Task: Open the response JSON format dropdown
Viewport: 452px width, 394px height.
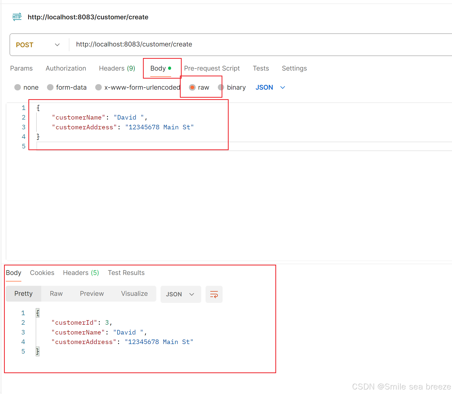Action: pos(181,294)
